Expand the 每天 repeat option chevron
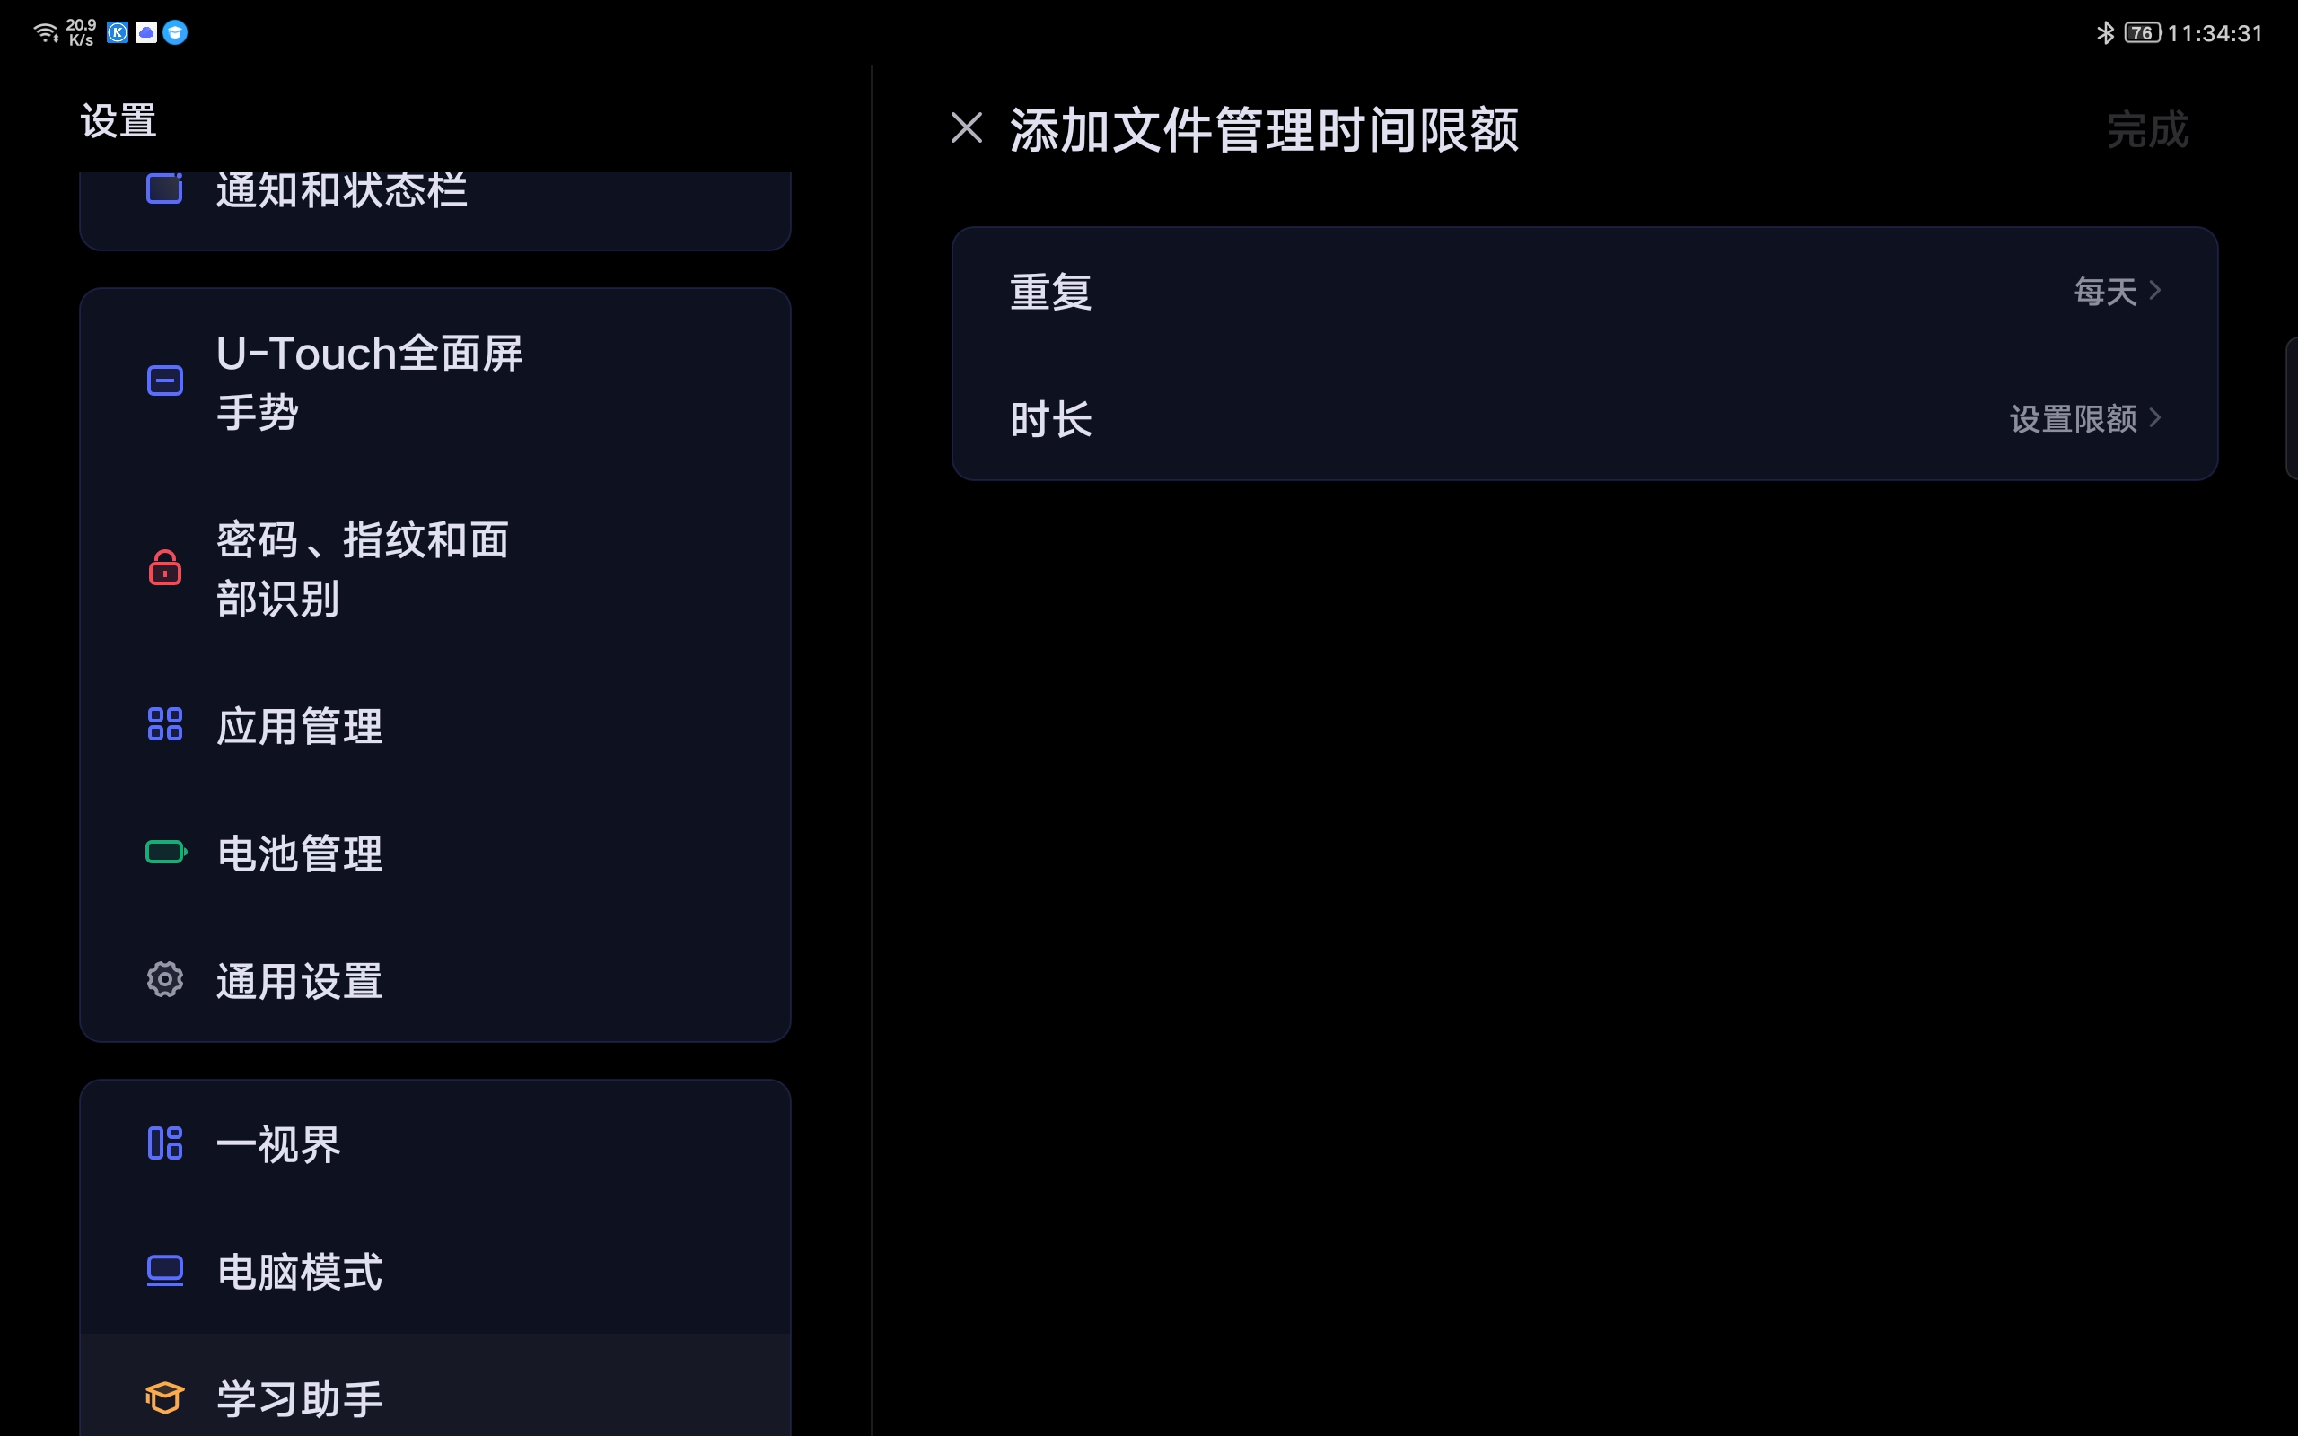 tap(2154, 290)
